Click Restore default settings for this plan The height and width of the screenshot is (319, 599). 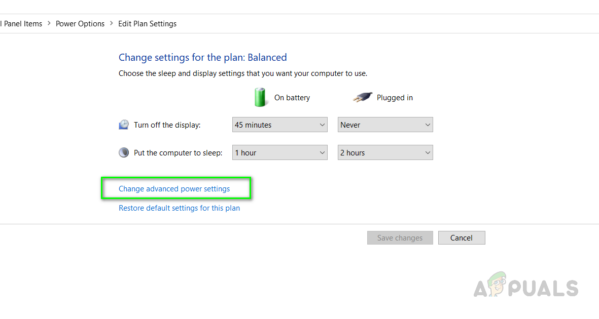(x=179, y=208)
